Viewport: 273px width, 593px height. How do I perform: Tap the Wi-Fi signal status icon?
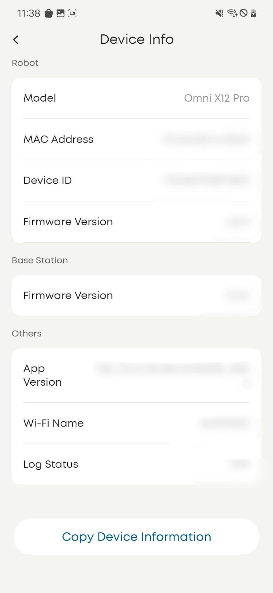tap(232, 13)
